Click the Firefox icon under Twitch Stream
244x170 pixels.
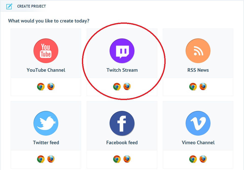click(127, 86)
